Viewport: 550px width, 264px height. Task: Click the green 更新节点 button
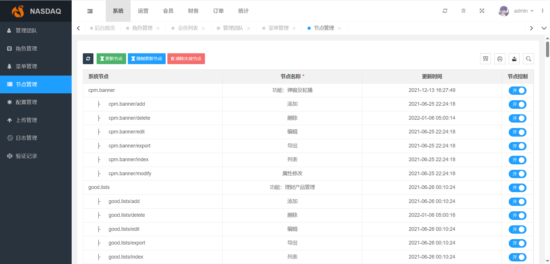click(111, 59)
